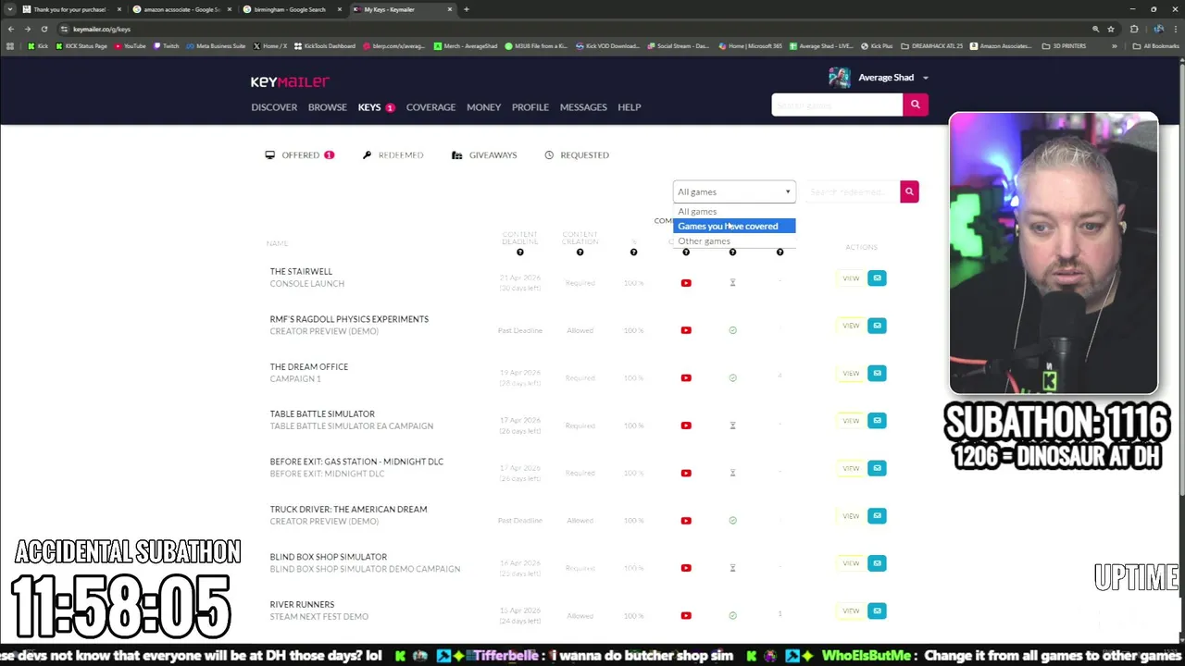The image size is (1185, 666).
Task: Go to the Profile page
Action: coord(530,107)
